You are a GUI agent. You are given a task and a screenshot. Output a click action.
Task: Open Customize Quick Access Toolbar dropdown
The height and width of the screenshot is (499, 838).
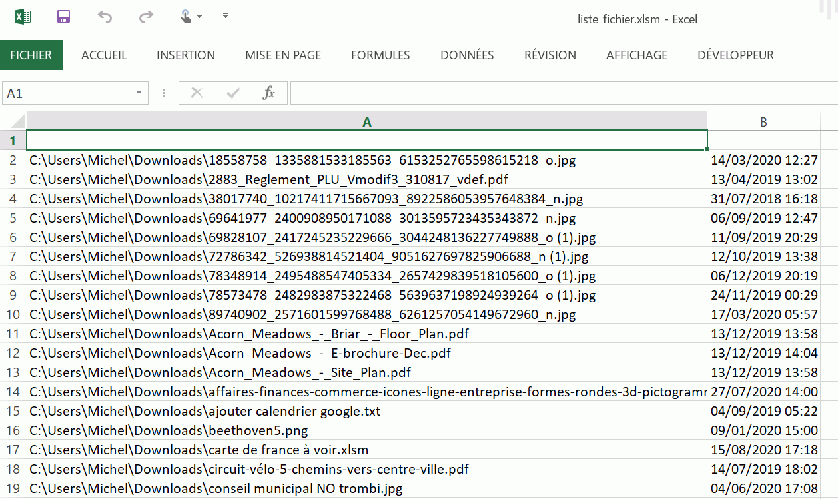pyautogui.click(x=225, y=16)
